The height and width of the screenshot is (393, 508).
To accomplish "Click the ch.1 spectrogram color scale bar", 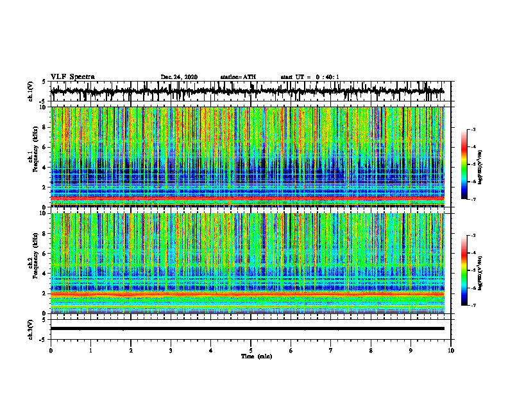I will pos(464,164).
